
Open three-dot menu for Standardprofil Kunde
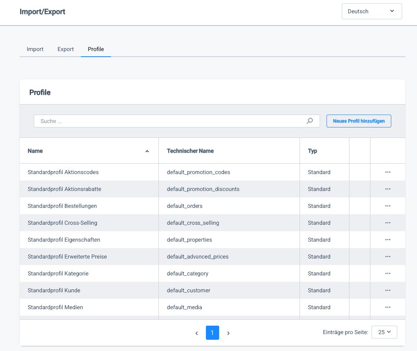click(388, 290)
